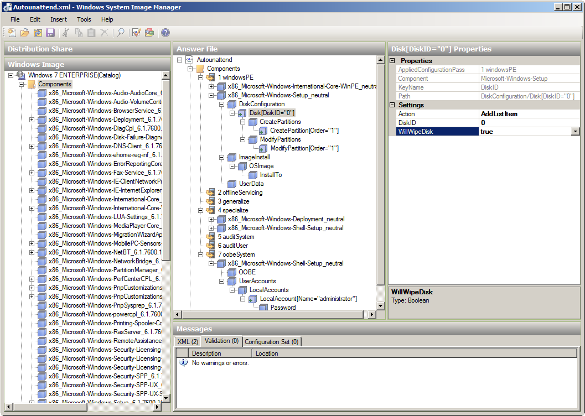Select the Password node
This screenshot has height=416, width=585.
coord(283,308)
